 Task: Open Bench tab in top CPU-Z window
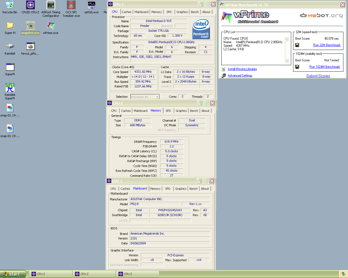[195, 12]
